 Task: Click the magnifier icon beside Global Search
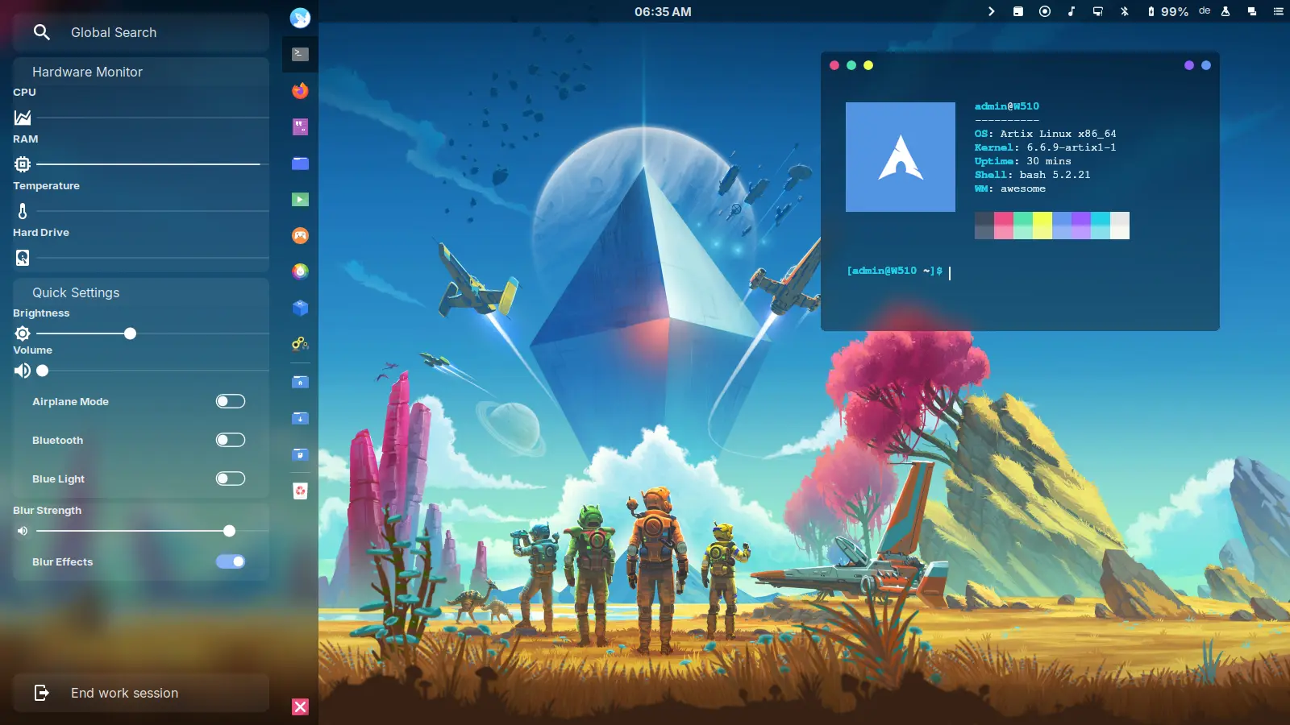(42, 32)
